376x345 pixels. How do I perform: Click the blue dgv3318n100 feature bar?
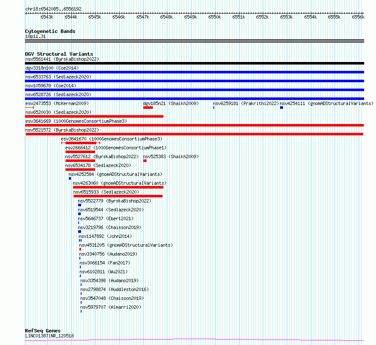(194, 72)
